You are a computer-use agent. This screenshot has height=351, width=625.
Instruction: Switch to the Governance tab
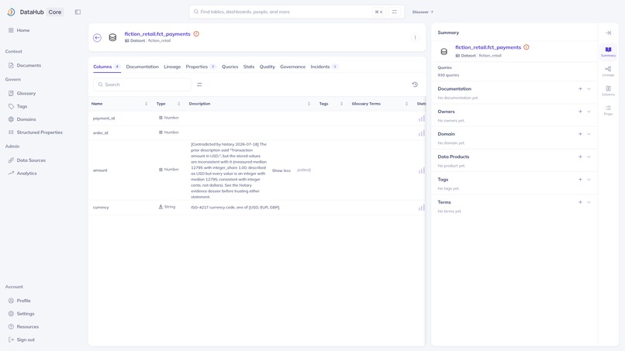coord(292,67)
